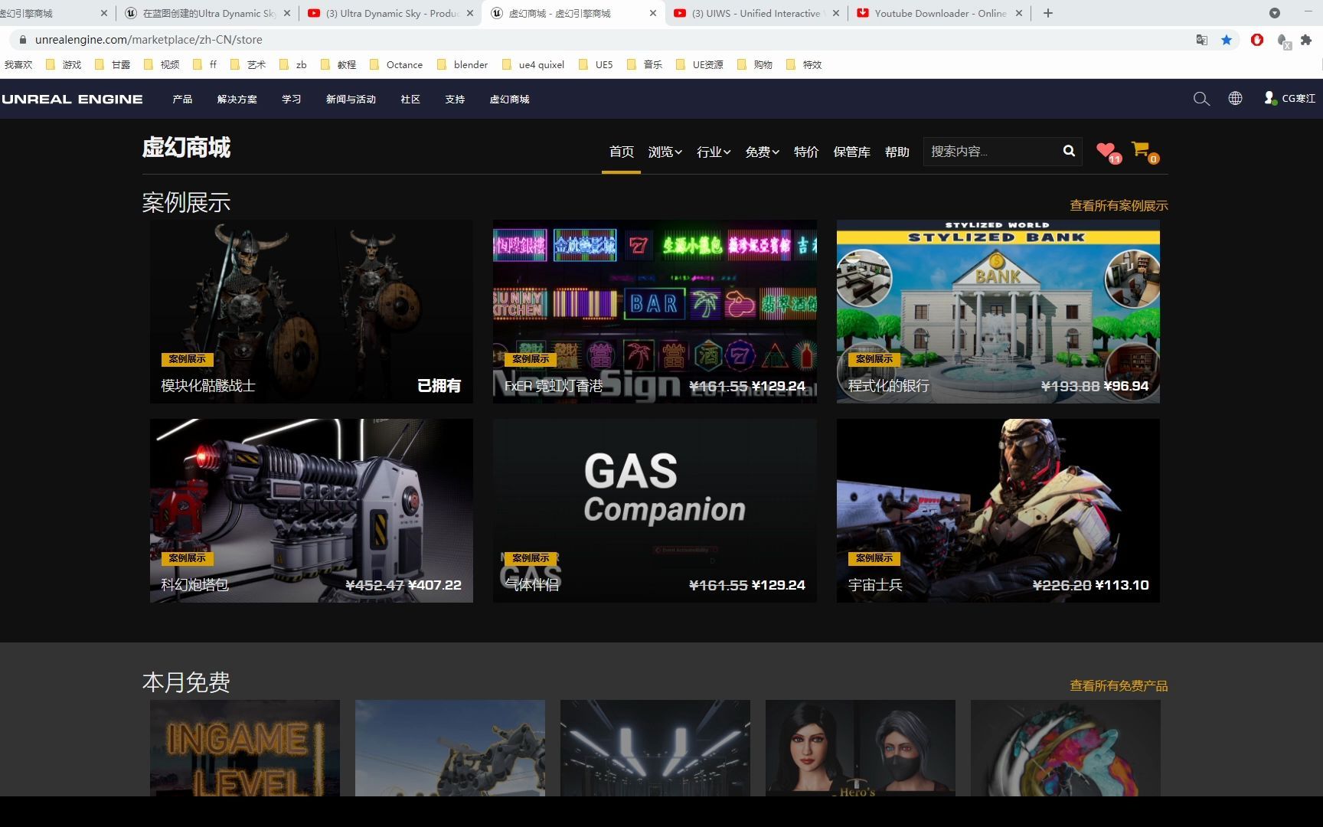Open the site search magnifier icon
Viewport: 1323px width, 827px height.
(1201, 99)
